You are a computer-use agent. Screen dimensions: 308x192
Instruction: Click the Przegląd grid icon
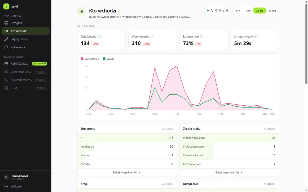[x=6, y=23]
